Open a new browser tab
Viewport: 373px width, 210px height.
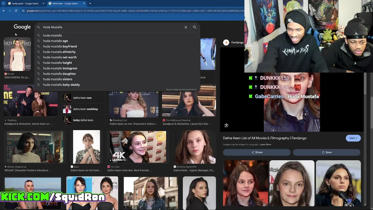[x=90, y=3]
